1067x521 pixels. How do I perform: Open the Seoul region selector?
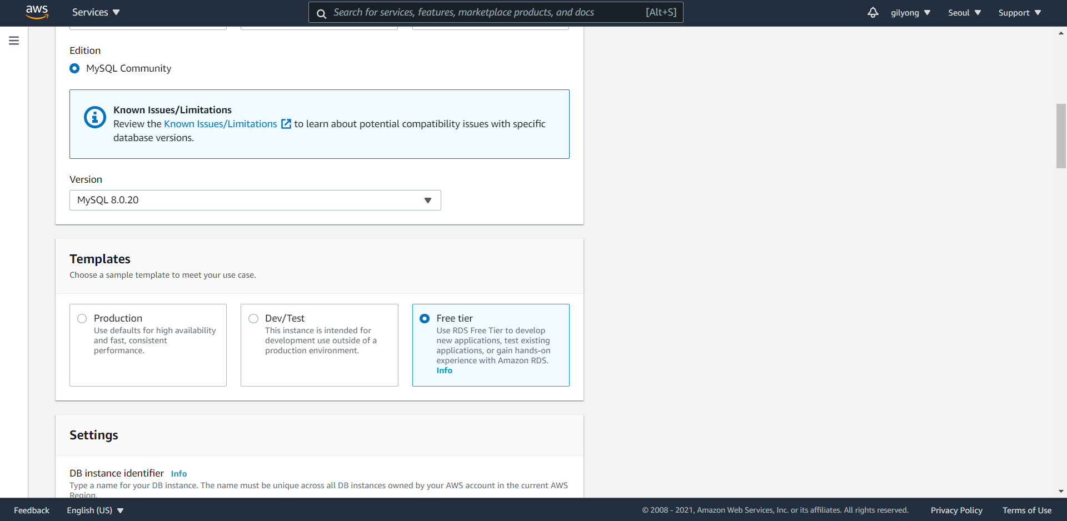(964, 13)
